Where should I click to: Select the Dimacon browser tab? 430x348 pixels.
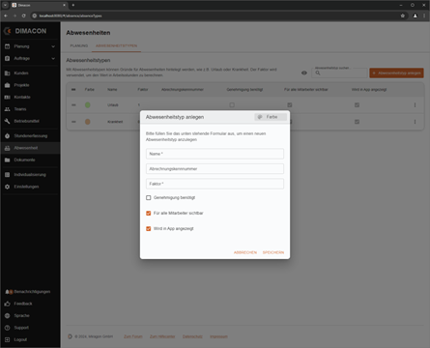pos(39,5)
